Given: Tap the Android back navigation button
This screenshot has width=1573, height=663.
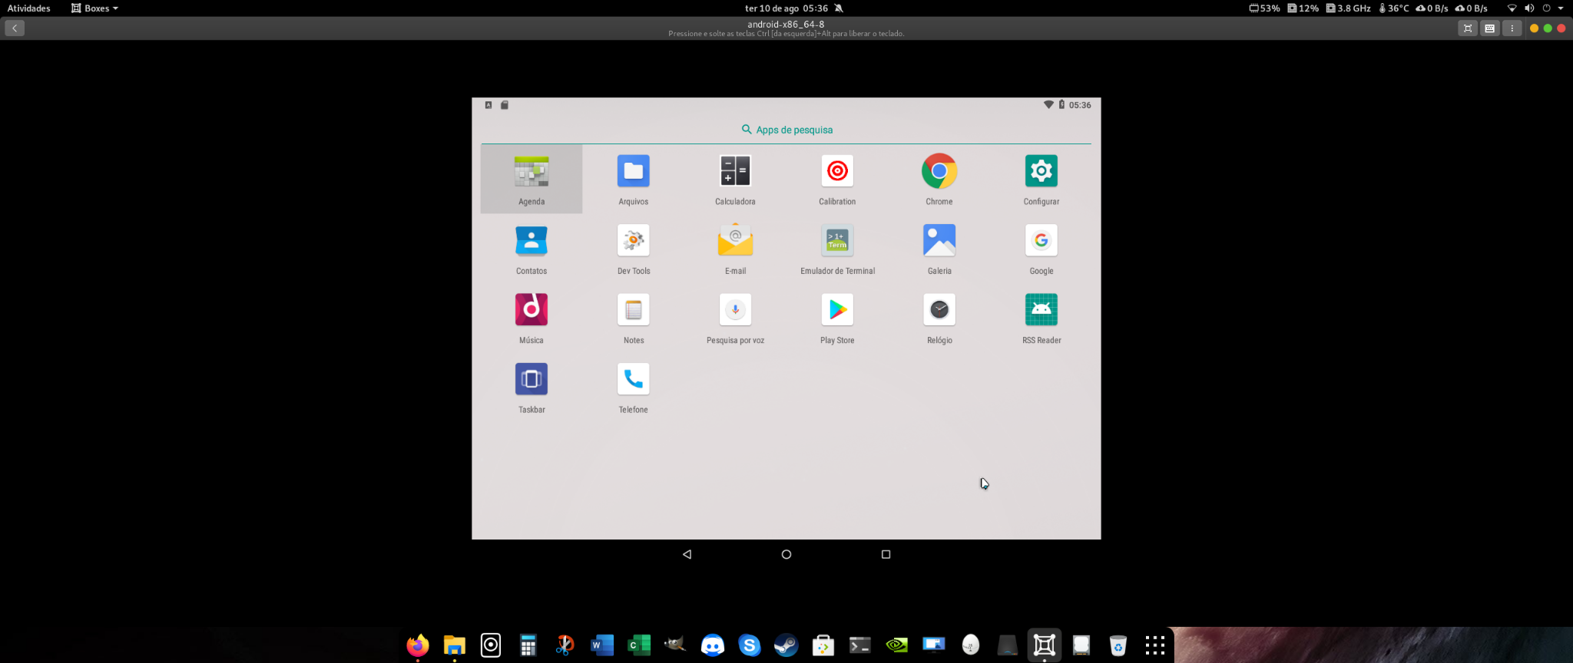Looking at the screenshot, I should click(x=687, y=554).
